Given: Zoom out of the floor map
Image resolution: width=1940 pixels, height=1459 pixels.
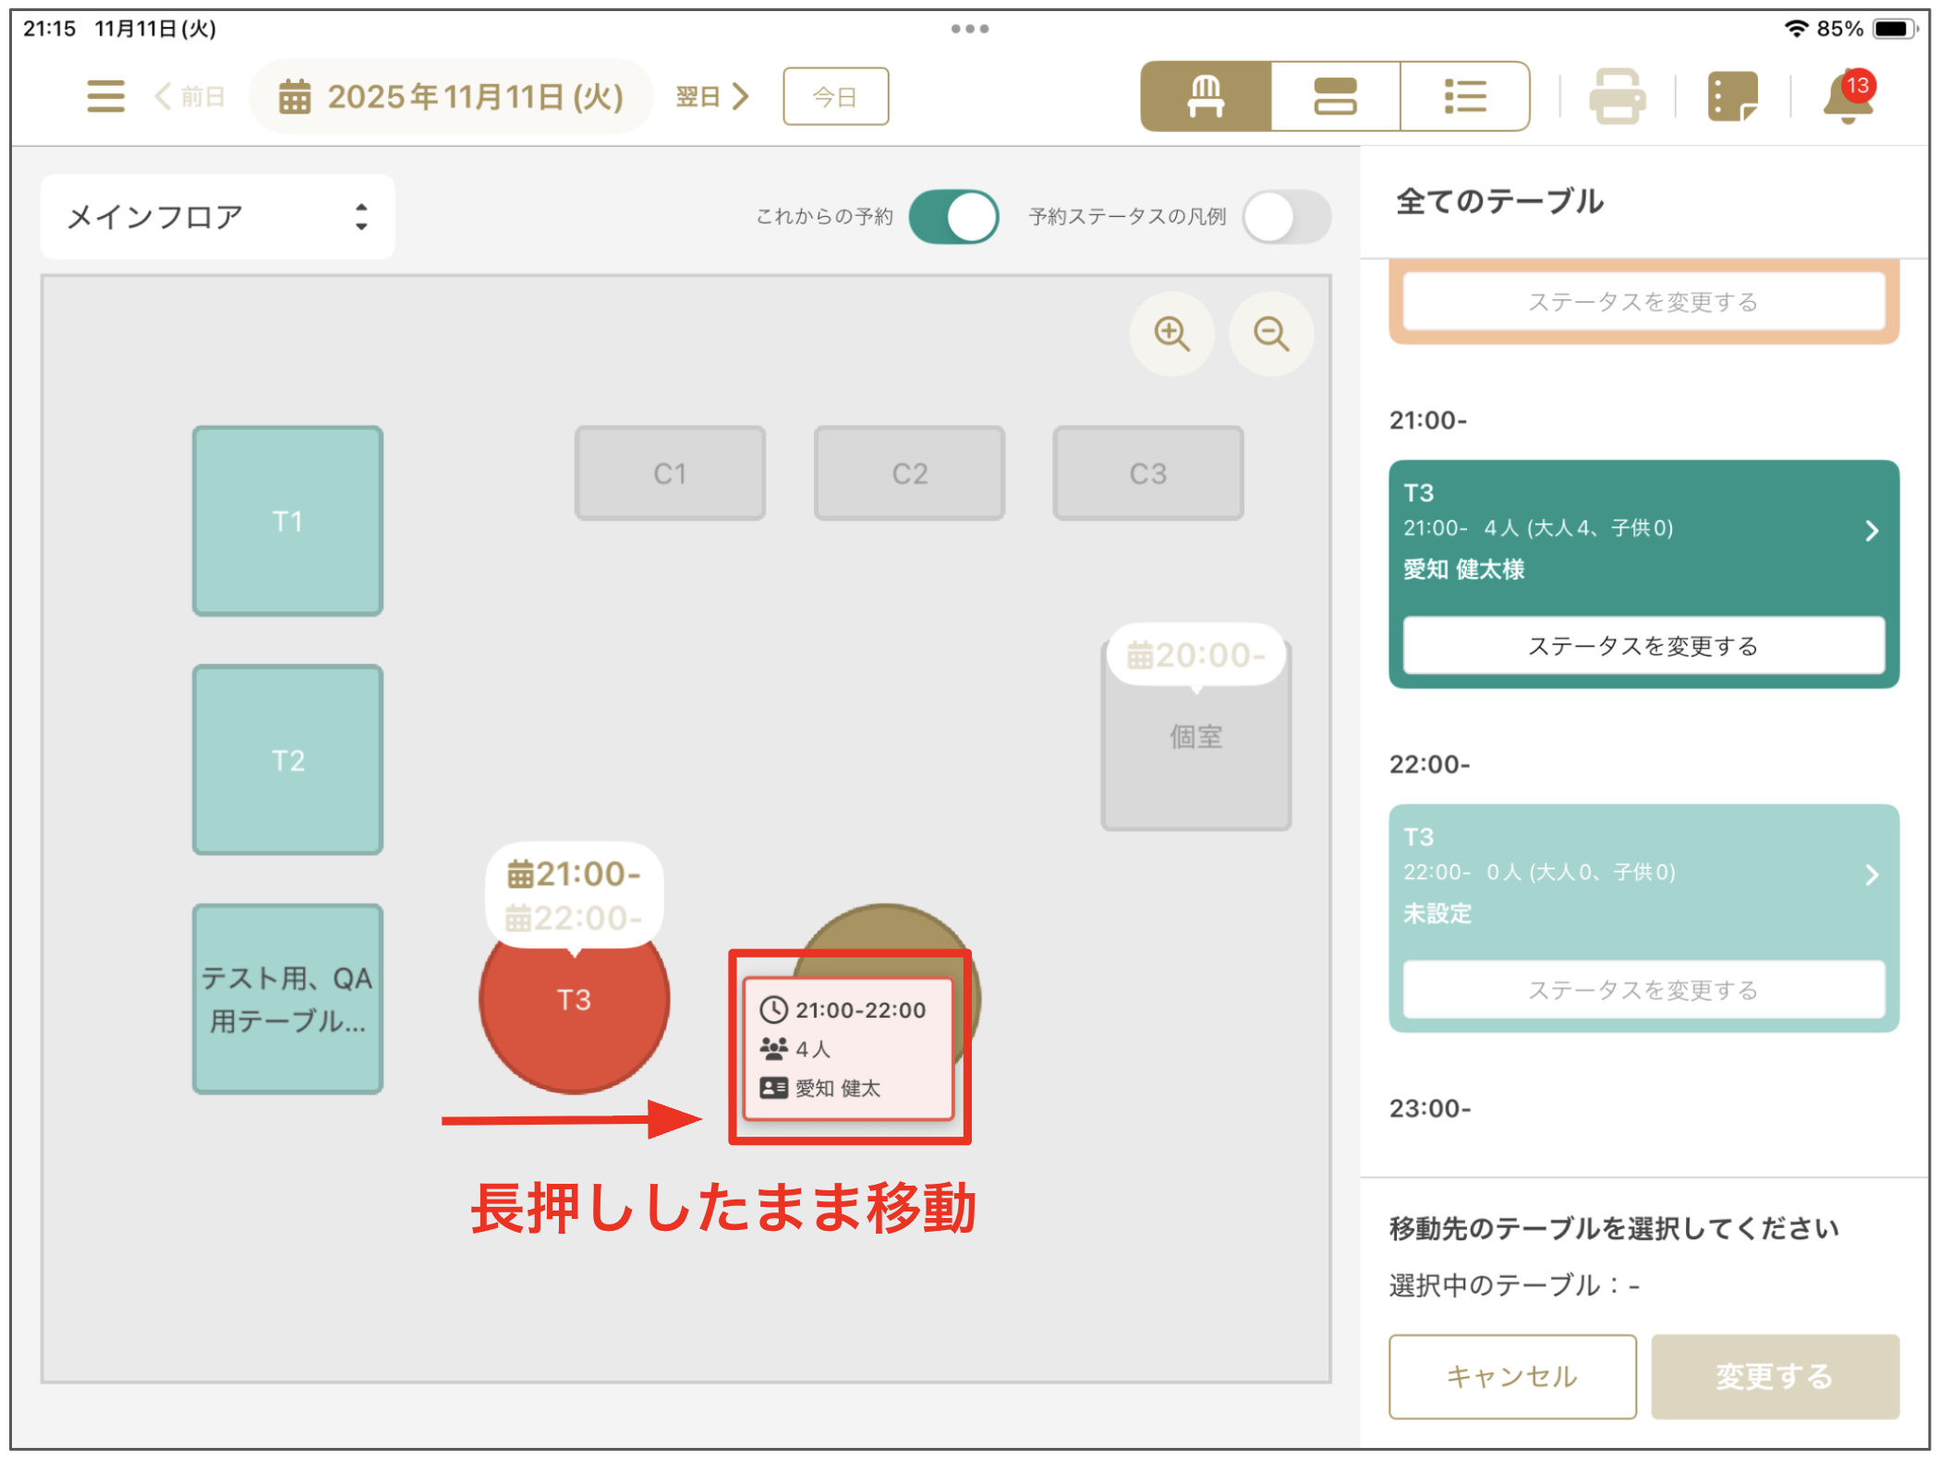Looking at the screenshot, I should [x=1271, y=333].
